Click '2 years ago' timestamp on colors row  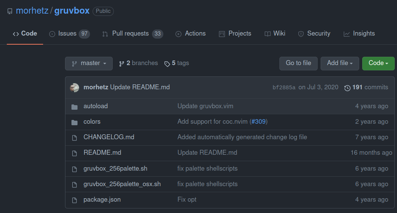[x=371, y=122]
